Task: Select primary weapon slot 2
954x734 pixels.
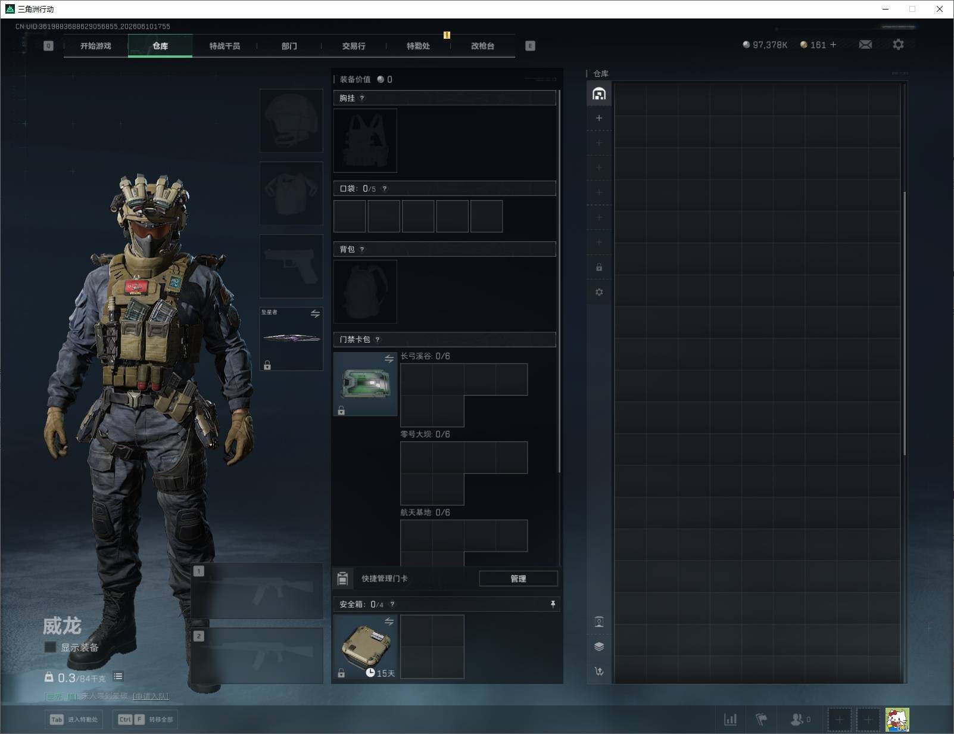Action: tap(257, 656)
